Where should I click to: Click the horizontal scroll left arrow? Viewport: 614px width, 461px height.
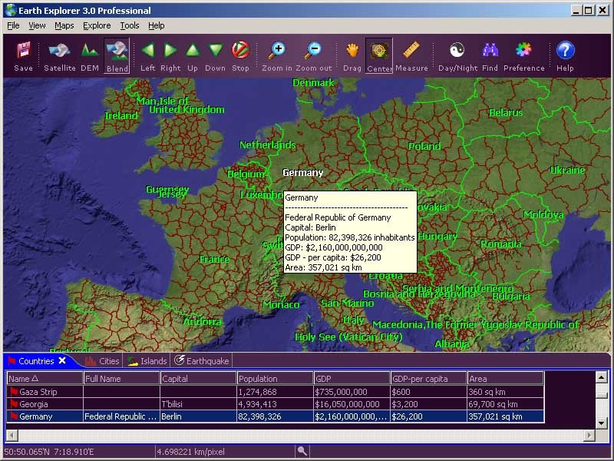tap(12, 435)
